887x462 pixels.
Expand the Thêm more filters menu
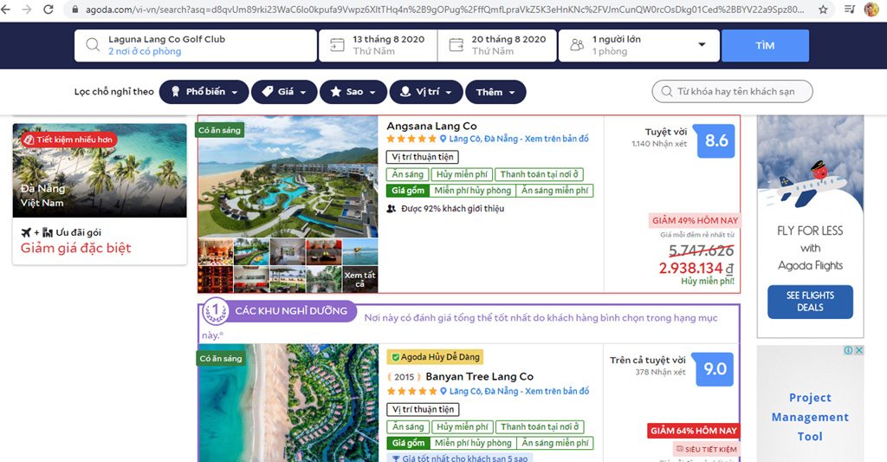click(495, 92)
